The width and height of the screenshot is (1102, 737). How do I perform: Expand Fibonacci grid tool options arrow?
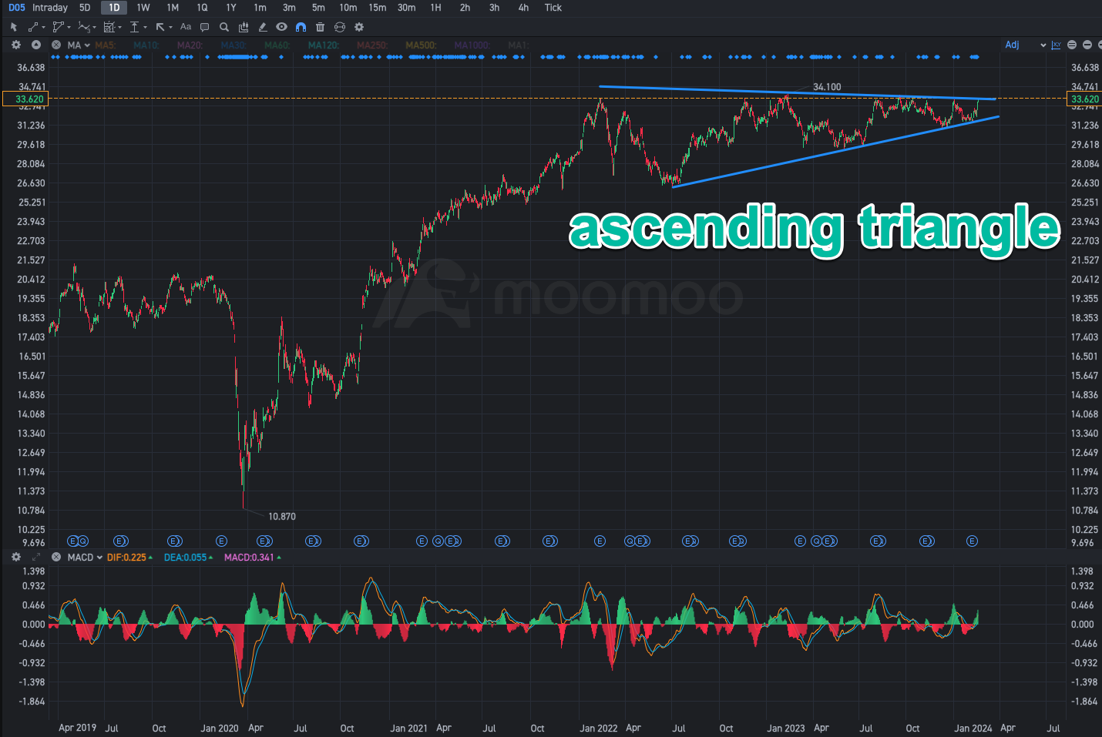pyautogui.click(x=120, y=28)
